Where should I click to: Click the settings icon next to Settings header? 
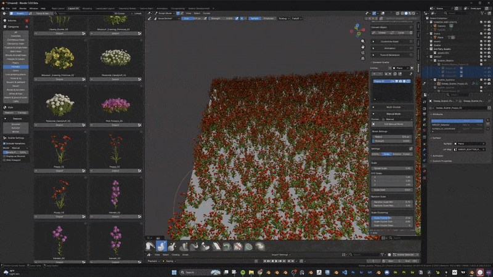[x=410, y=148]
